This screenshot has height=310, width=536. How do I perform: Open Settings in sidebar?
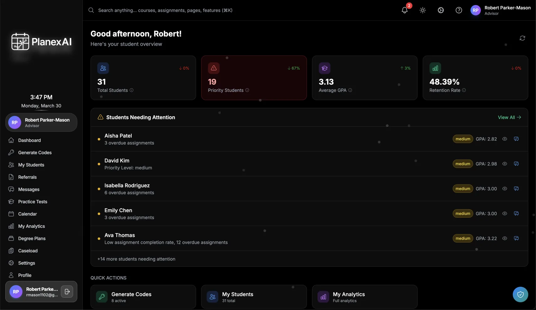[x=41, y=263]
